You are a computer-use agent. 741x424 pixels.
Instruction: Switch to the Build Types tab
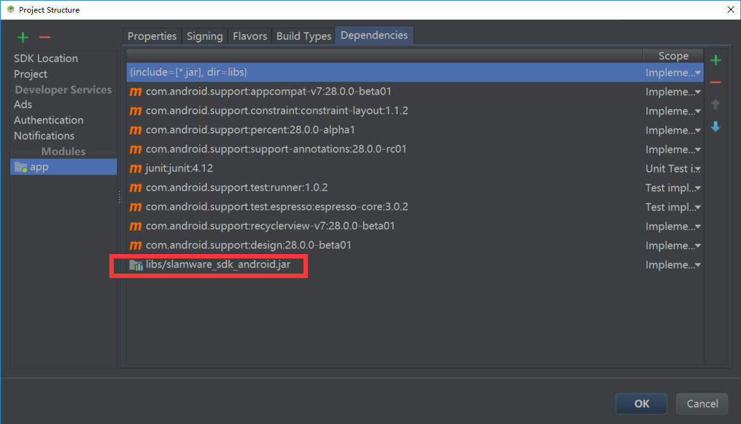click(303, 37)
